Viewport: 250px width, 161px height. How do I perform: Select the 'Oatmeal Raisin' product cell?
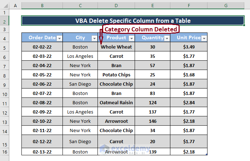point(116,102)
